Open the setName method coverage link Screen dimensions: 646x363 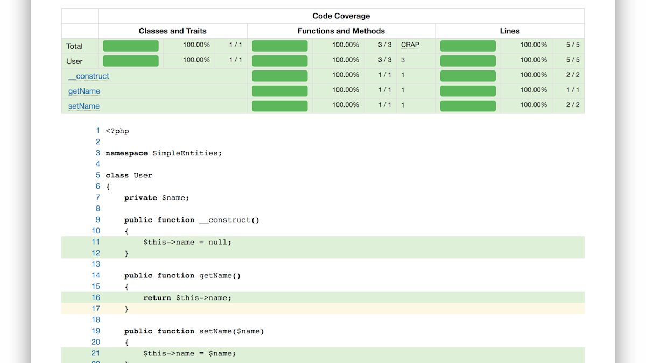click(83, 105)
